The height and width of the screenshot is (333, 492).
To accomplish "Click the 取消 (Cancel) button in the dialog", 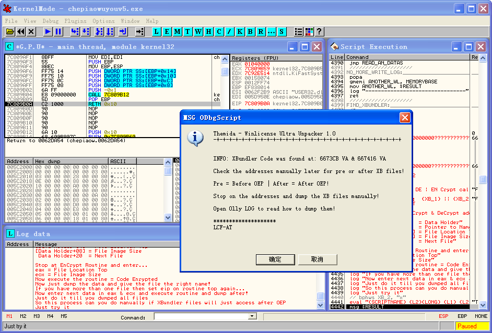I will tap(317, 260).
